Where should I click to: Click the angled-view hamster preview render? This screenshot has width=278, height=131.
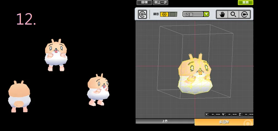tap(98, 90)
